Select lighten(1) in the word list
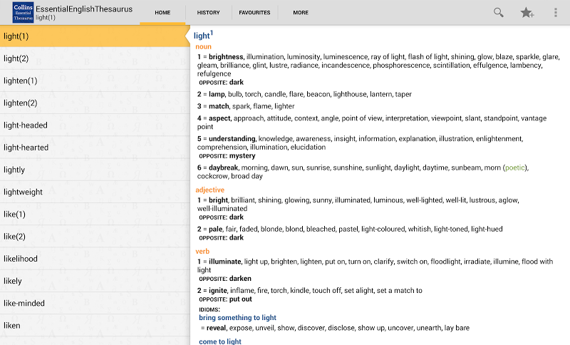The height and width of the screenshot is (345, 570). pyautogui.click(x=95, y=81)
